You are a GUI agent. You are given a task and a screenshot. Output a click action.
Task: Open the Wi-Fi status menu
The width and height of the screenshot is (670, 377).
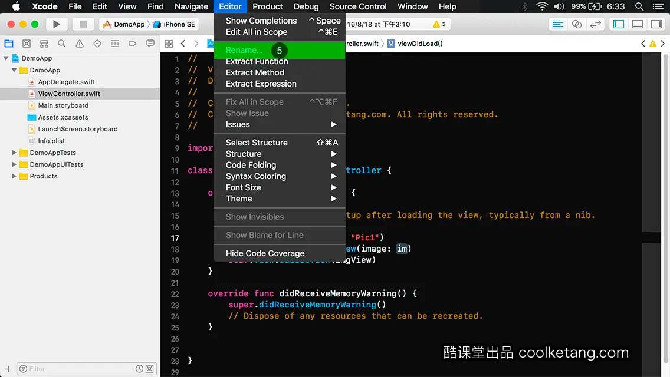point(542,6)
